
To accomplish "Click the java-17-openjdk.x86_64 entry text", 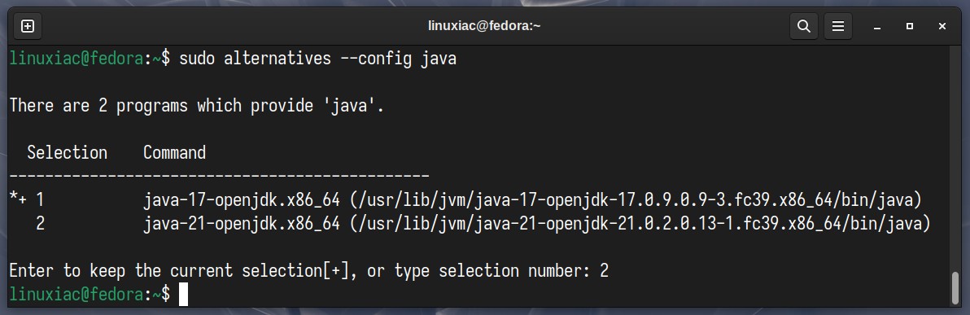I will [x=242, y=200].
